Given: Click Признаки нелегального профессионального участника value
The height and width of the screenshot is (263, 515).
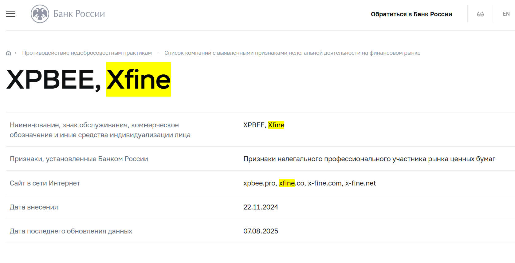Looking at the screenshot, I should [x=369, y=159].
